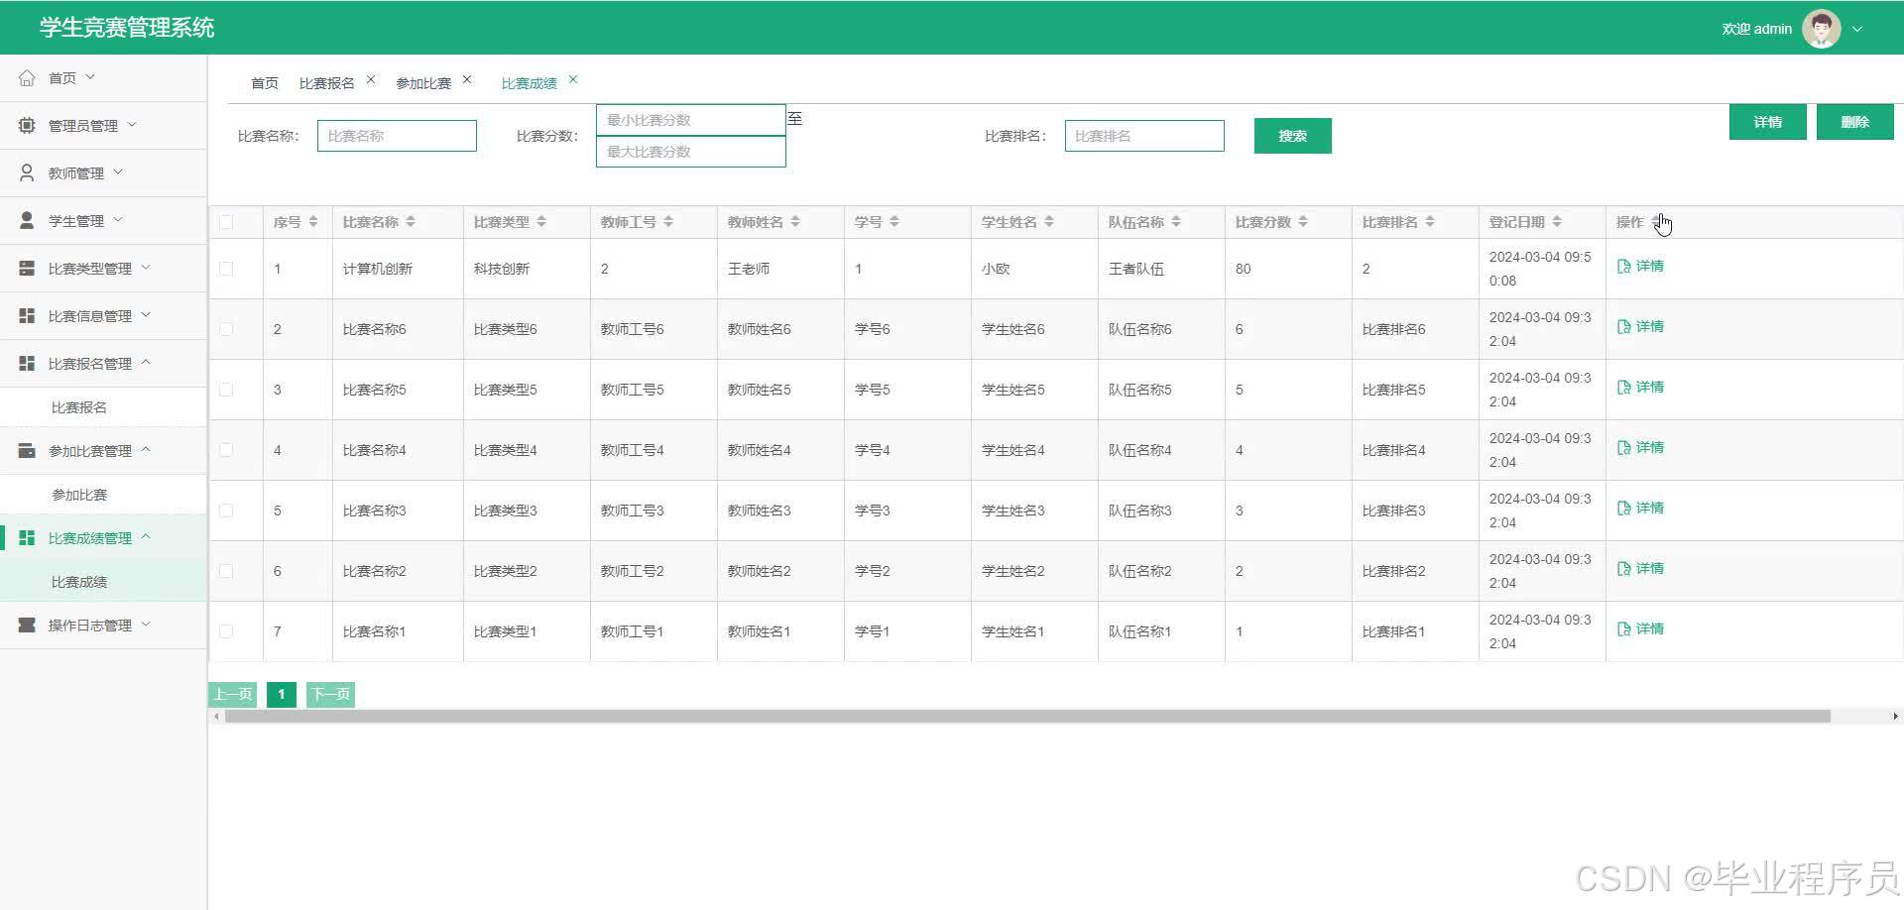The image size is (1904, 910).
Task: Collapse the 参加比赛管理 menu
Action: [x=146, y=449]
